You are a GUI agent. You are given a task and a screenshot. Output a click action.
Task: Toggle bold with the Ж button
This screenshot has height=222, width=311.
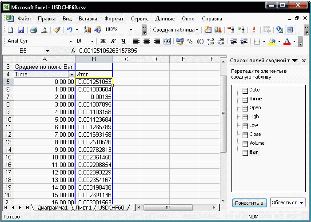pyautogui.click(x=103, y=41)
